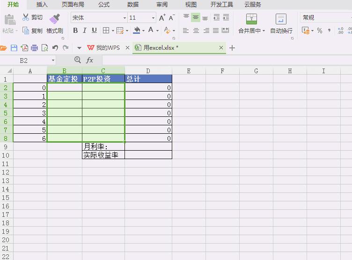Viewport: 352px width, 260px height.
Task: Click the Save icon in quick access bar
Action: click(x=14, y=48)
